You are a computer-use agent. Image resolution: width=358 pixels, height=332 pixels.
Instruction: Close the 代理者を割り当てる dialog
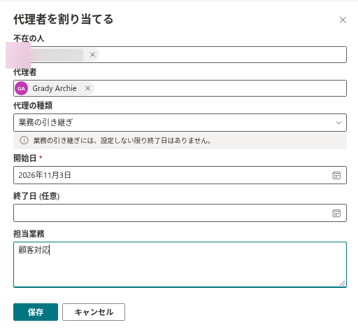343,20
